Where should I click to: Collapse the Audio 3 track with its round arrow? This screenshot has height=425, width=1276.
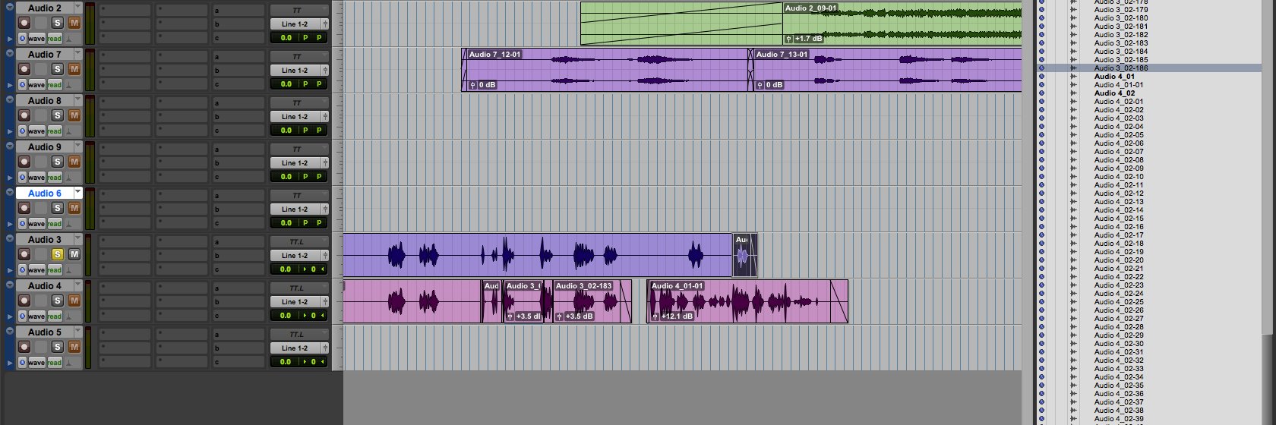[9, 239]
